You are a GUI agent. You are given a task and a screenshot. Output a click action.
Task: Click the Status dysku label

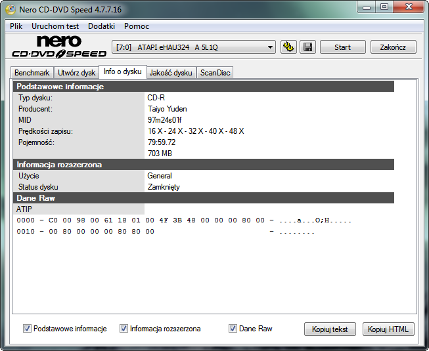pos(38,187)
